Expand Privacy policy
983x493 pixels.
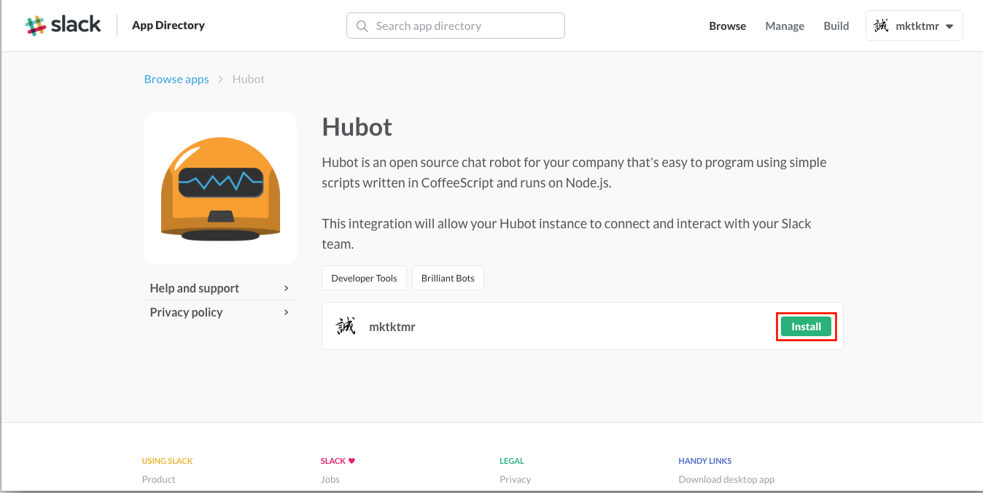point(220,312)
